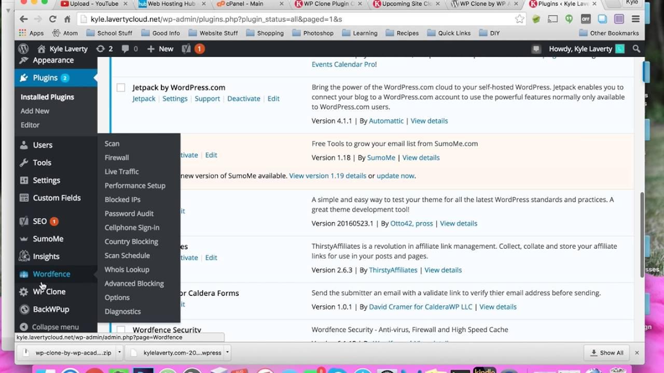Open ThirstyAffiliates author link

(393, 270)
